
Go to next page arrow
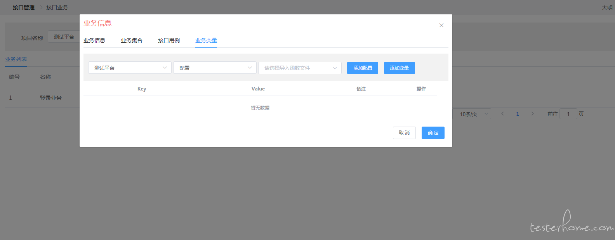[533, 114]
